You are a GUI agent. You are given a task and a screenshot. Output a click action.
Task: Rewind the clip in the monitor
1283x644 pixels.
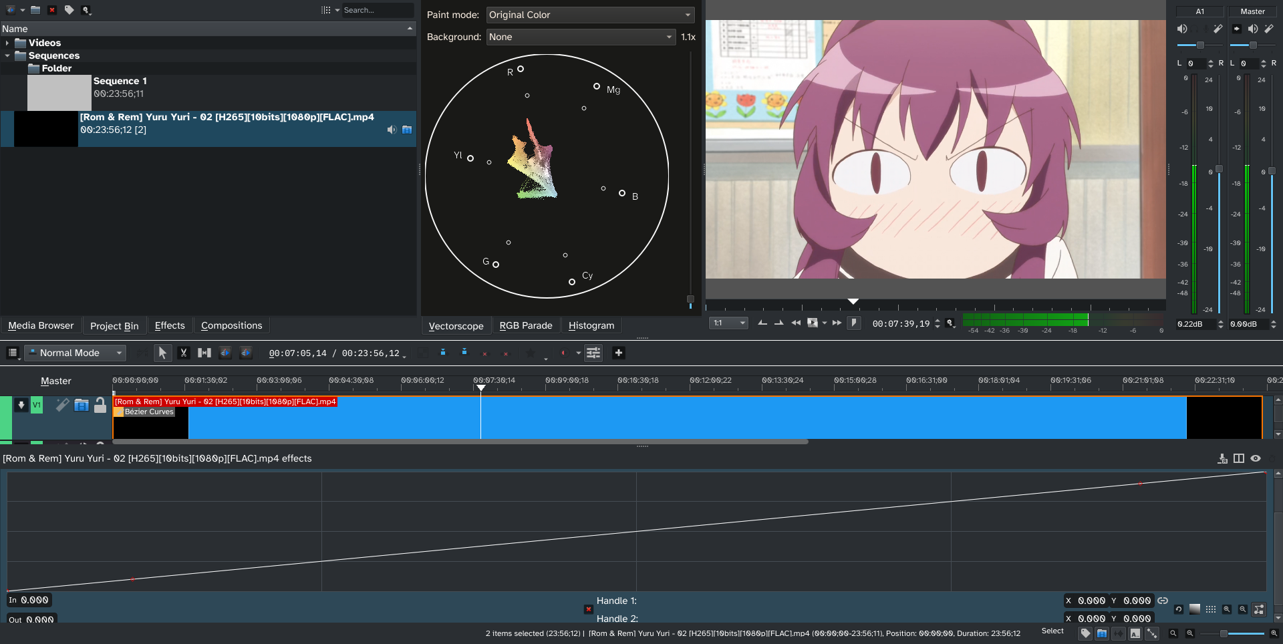(795, 323)
